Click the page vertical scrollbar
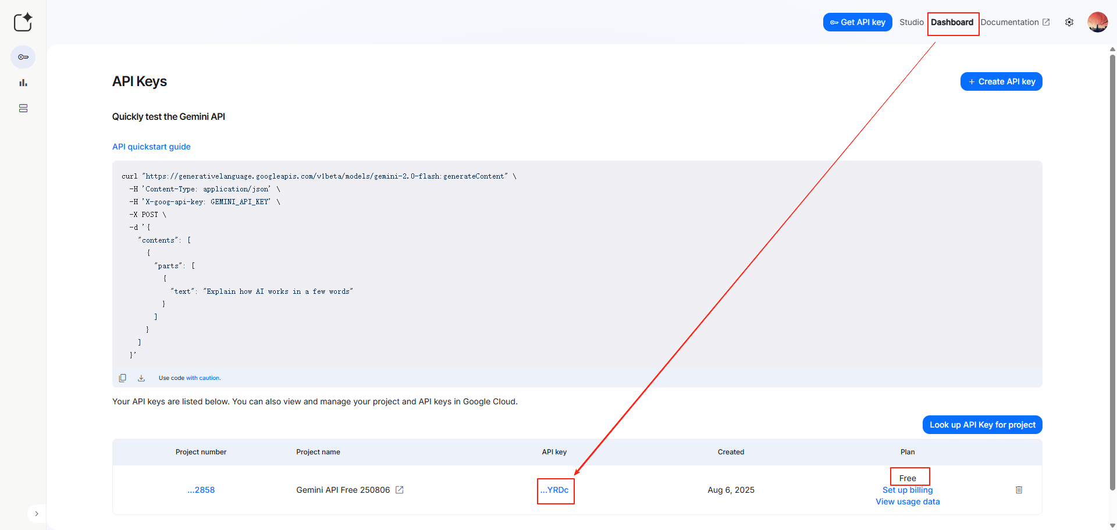The width and height of the screenshot is (1117, 530). (1112, 272)
